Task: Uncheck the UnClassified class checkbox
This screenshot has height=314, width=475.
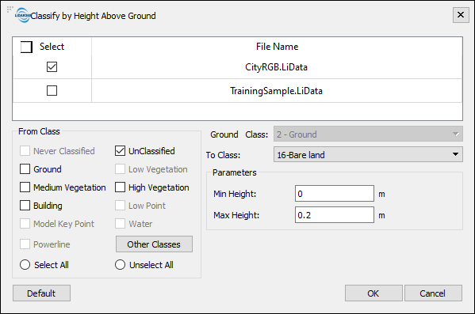Action: pyautogui.click(x=120, y=150)
